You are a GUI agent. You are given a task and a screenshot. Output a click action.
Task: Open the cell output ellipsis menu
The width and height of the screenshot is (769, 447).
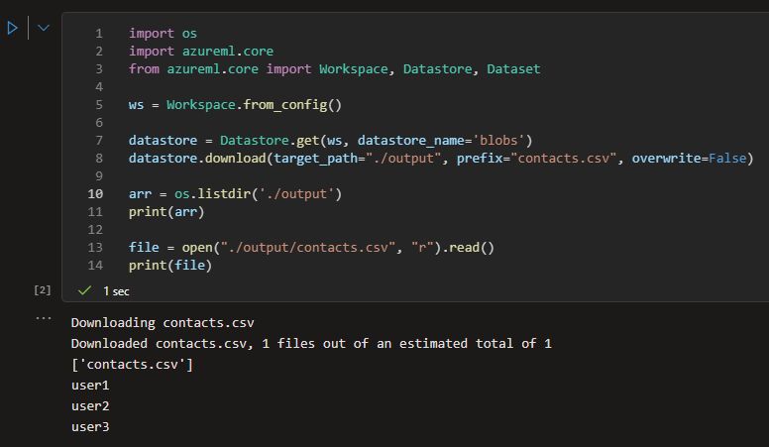pos(44,318)
